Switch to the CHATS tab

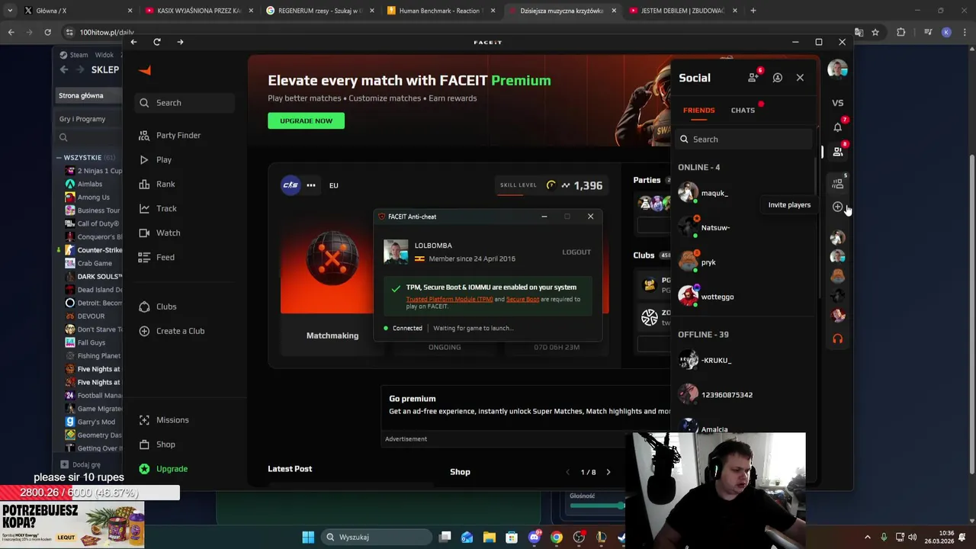point(743,111)
